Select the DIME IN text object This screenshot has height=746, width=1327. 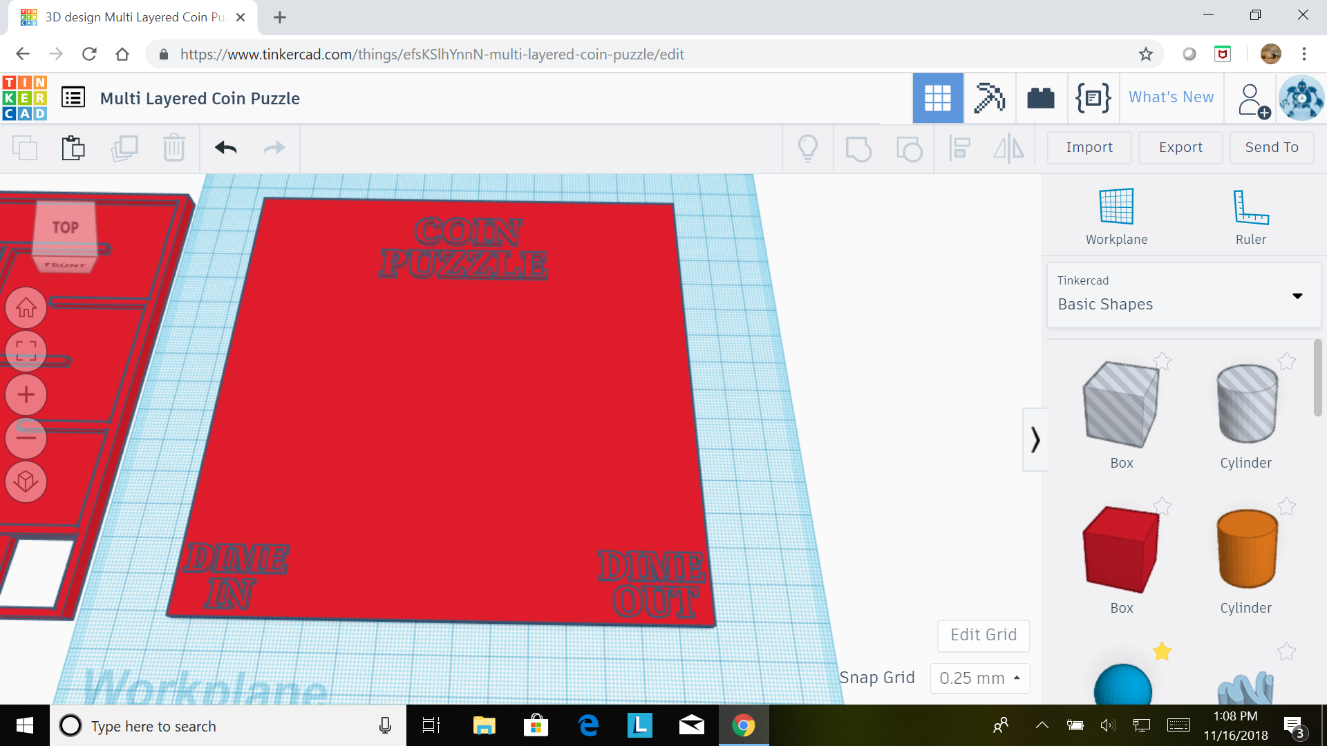pos(235,575)
